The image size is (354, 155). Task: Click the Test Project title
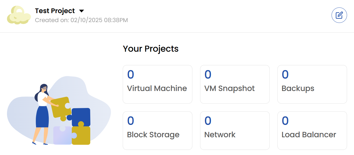click(55, 11)
